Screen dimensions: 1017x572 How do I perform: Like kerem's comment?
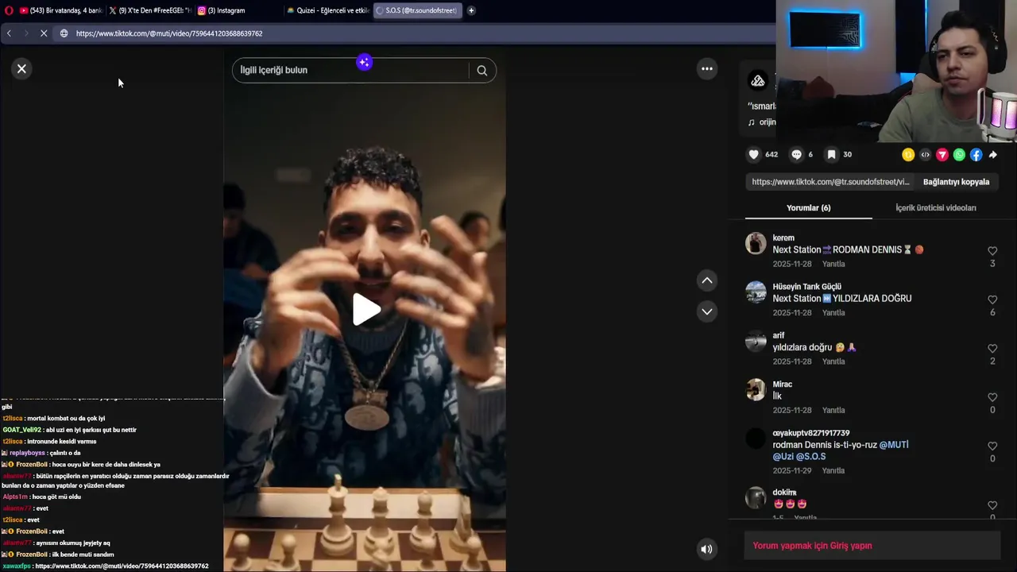pyautogui.click(x=992, y=251)
